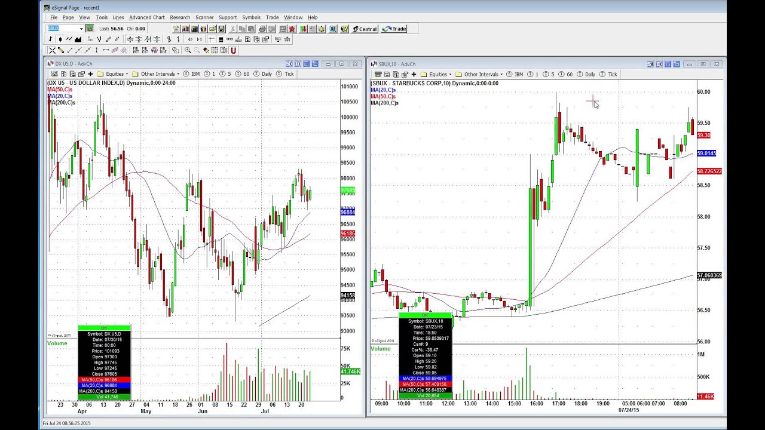Click the SBUX symbol input field
The height and width of the screenshot is (430, 765).
coord(63,29)
